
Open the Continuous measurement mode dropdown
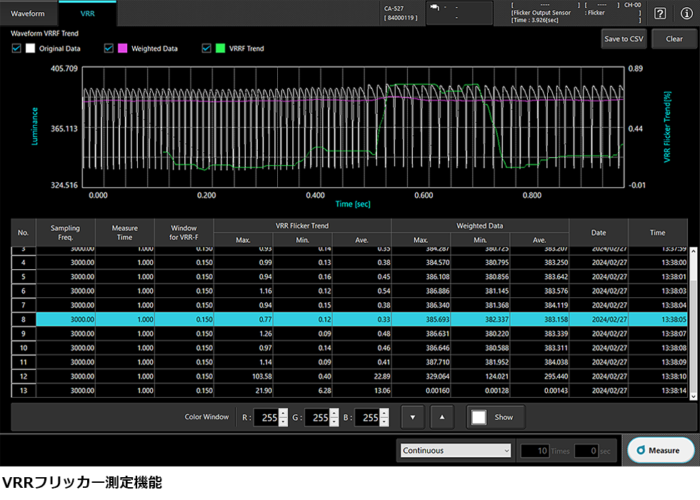456,451
